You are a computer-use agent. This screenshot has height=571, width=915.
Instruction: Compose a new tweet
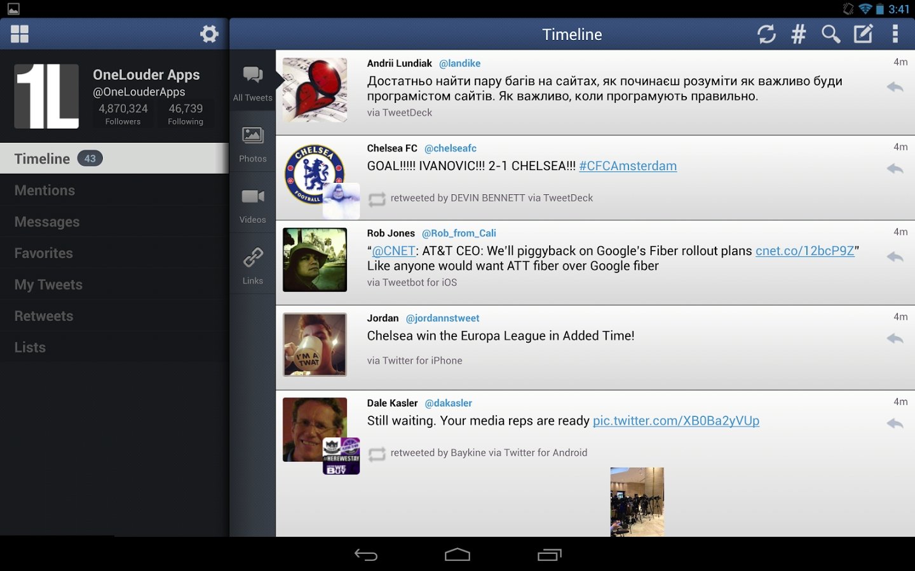point(863,34)
